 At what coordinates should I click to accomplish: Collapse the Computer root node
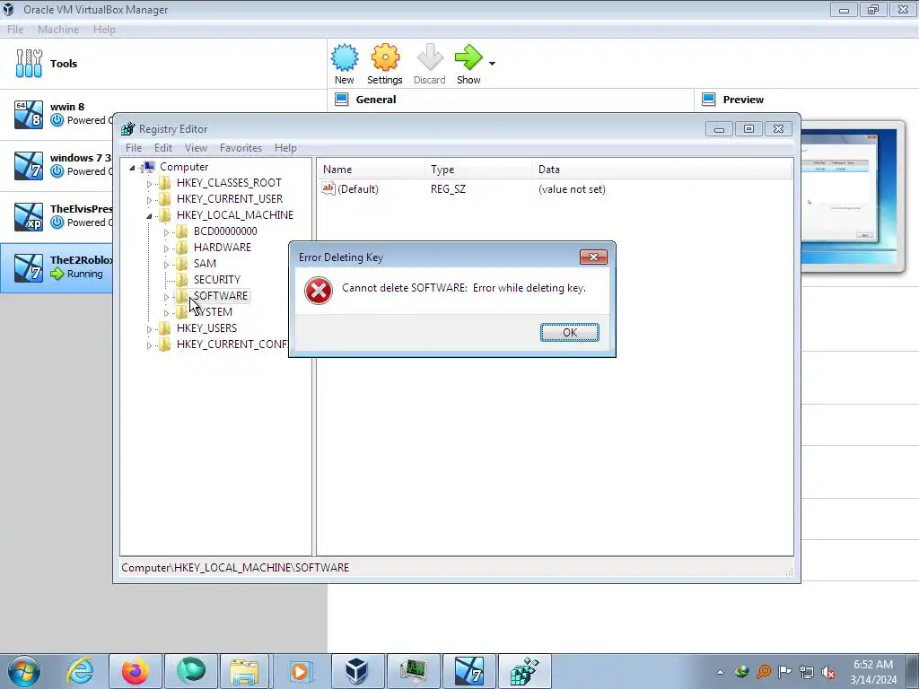(x=132, y=168)
